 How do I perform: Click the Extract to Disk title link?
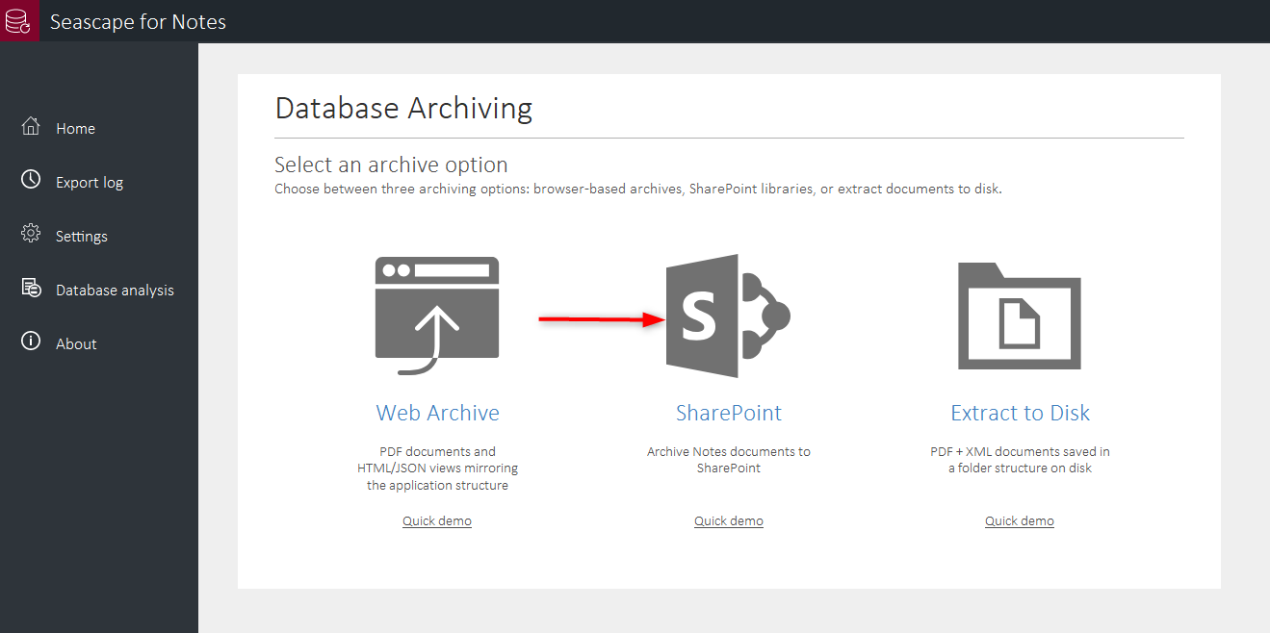pos(1020,413)
